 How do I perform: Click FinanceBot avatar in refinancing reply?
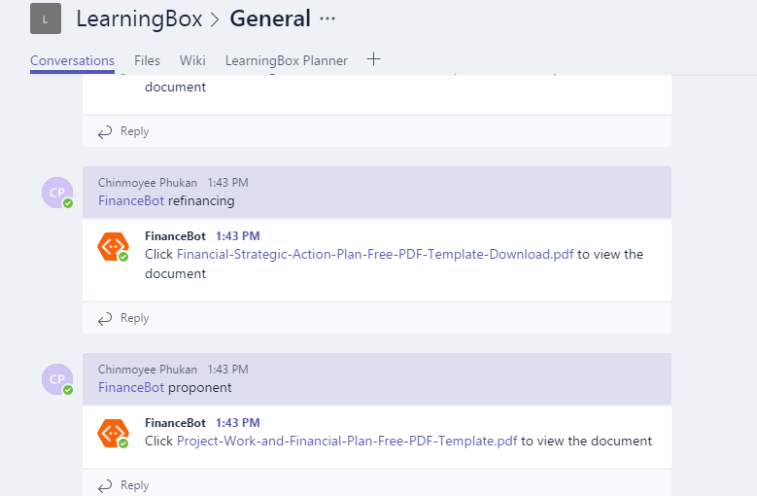tap(113, 246)
